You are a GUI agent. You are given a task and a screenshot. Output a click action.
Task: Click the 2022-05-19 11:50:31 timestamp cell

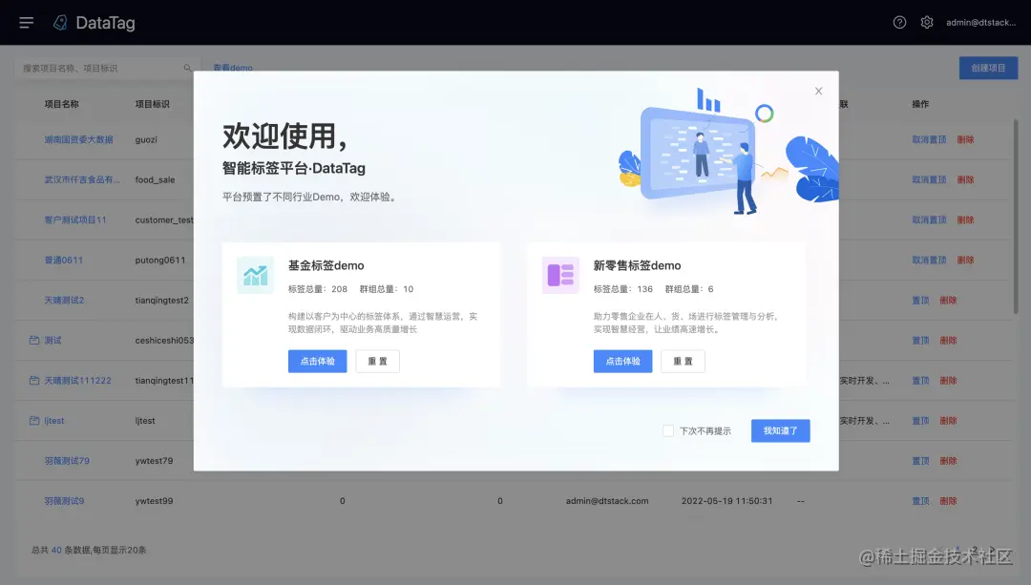727,501
